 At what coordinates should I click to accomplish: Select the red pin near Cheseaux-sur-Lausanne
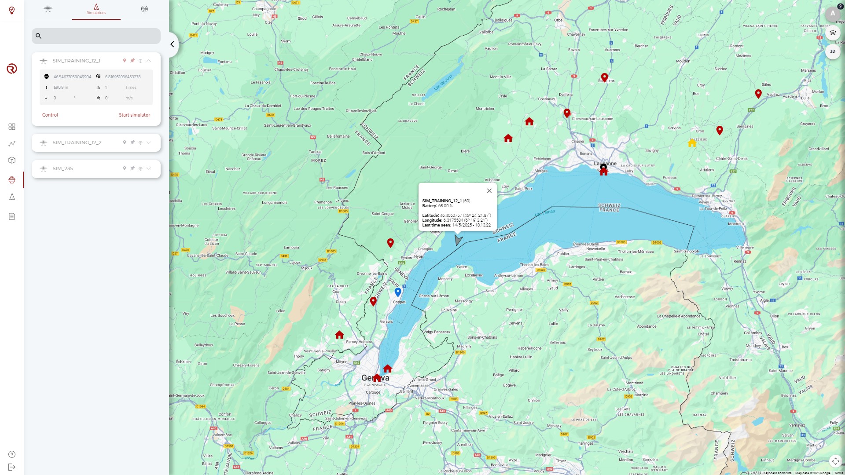coord(567,113)
